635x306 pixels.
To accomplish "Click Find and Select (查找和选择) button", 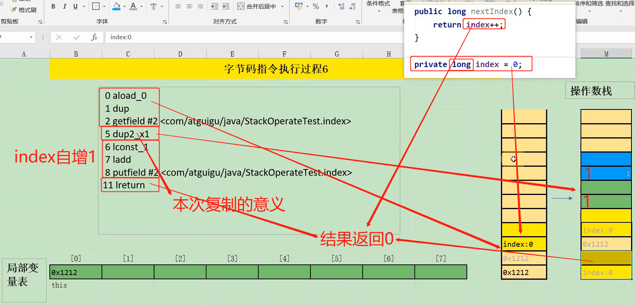I will 620,6.
